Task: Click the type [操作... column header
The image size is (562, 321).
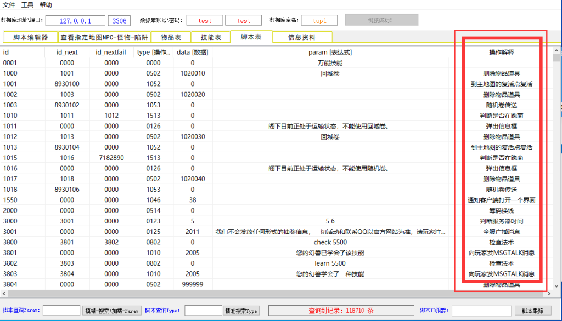Action: pyautogui.click(x=154, y=52)
